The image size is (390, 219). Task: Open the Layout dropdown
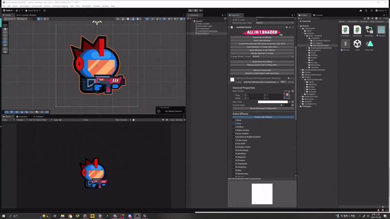coord(381,11)
